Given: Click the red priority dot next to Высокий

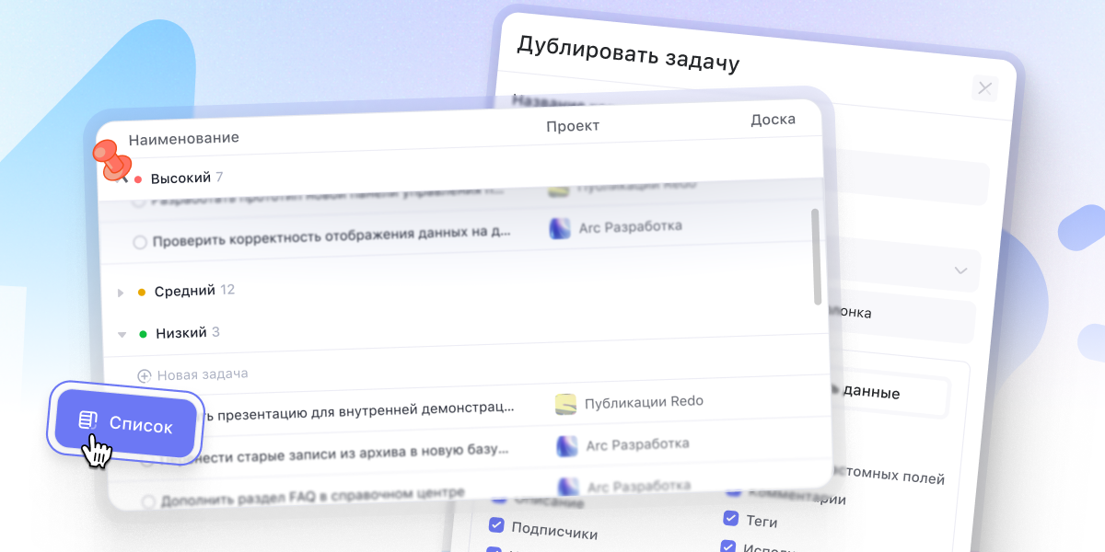Looking at the screenshot, I should (136, 178).
